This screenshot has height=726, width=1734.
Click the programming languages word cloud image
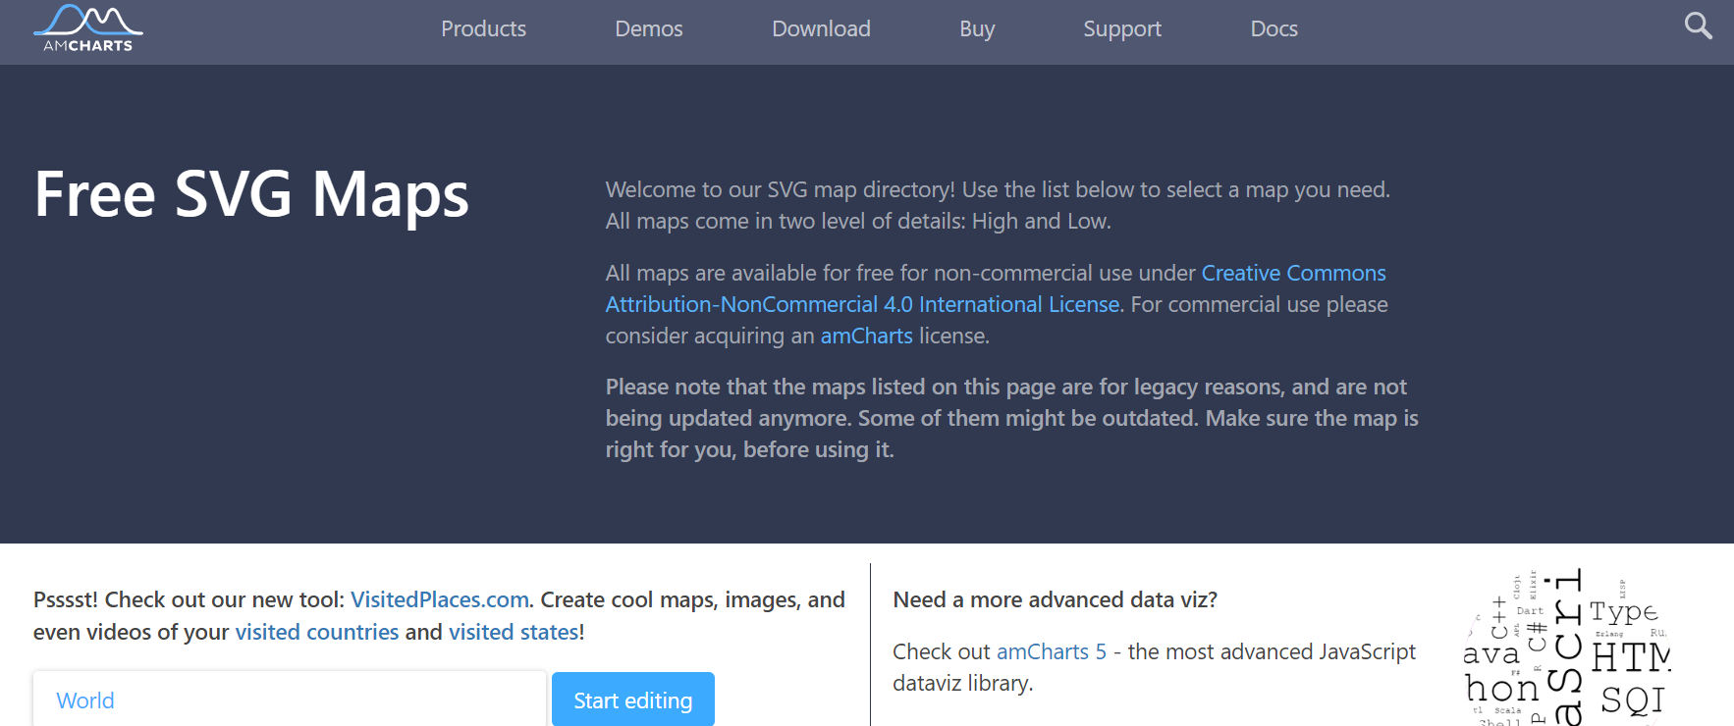(x=1567, y=646)
